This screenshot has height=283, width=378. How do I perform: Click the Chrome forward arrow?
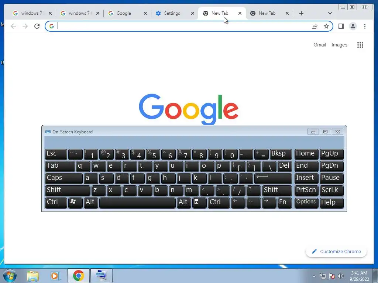coord(25,26)
